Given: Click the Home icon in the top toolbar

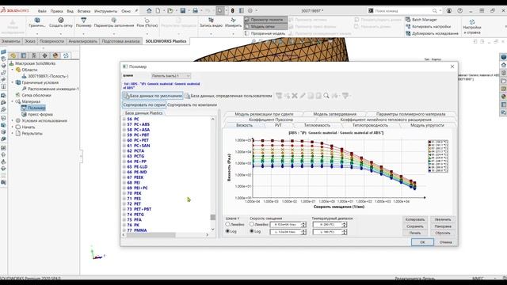Looking at the screenshot, I should [149, 10].
